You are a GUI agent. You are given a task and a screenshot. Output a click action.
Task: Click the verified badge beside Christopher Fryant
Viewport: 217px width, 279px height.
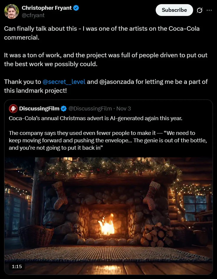coord(76,8)
